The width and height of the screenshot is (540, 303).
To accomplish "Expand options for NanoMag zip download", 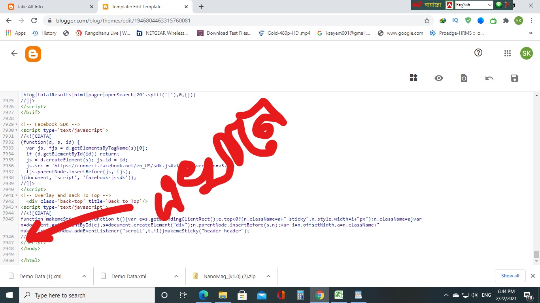I will 268,276.
